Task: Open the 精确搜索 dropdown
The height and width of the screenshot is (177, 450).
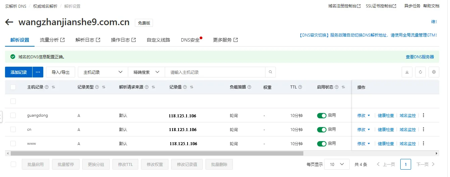Action: [146, 72]
